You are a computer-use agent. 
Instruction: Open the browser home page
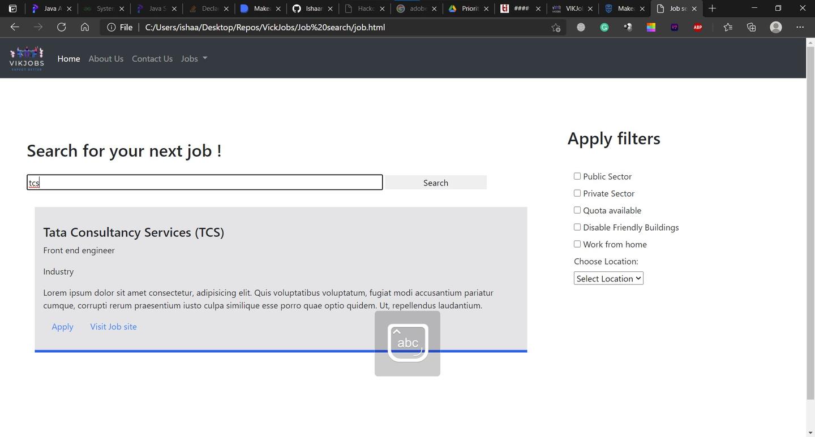point(84,27)
